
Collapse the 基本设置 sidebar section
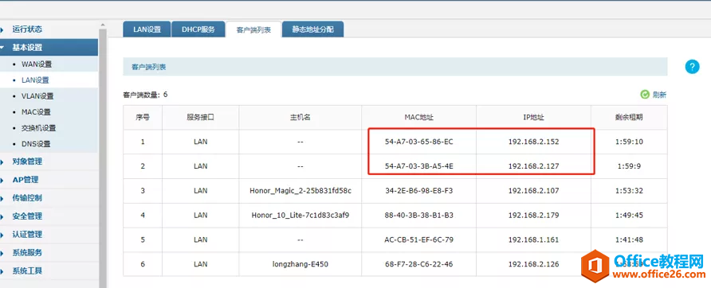(x=49, y=48)
